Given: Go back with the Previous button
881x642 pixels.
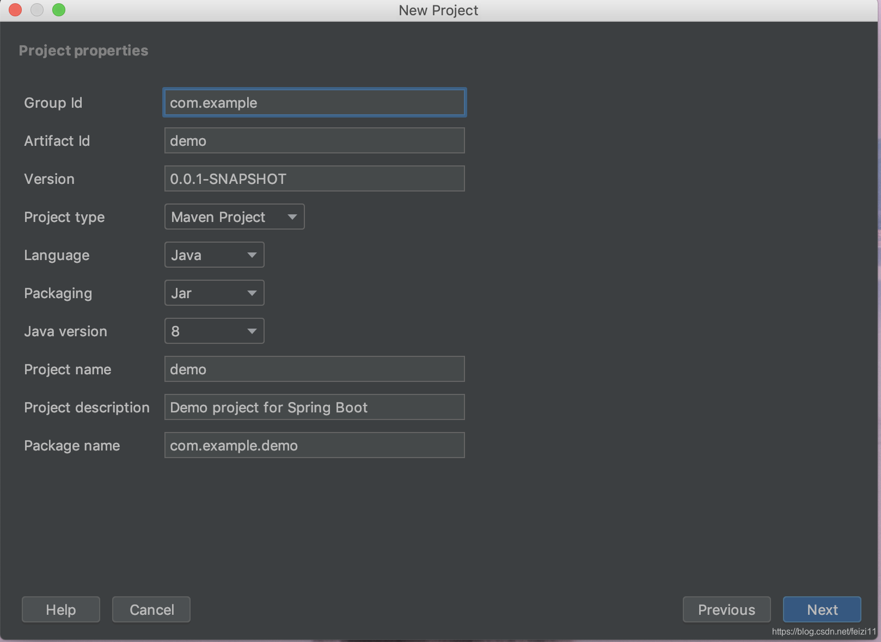Looking at the screenshot, I should click(726, 609).
